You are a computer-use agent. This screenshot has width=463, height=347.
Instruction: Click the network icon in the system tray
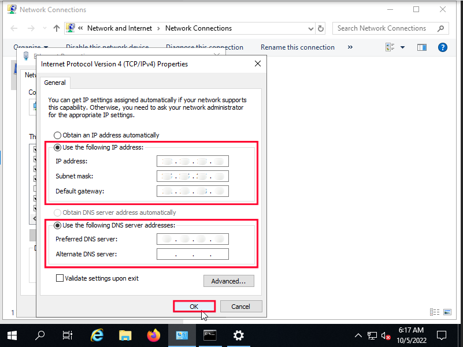(372, 335)
